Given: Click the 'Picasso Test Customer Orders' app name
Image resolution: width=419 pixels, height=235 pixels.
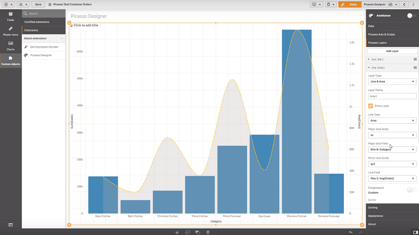Looking at the screenshot, I should point(72,4).
